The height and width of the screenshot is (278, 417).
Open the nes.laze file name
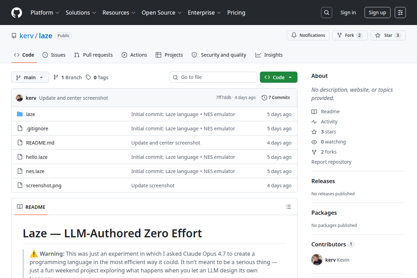tap(35, 171)
